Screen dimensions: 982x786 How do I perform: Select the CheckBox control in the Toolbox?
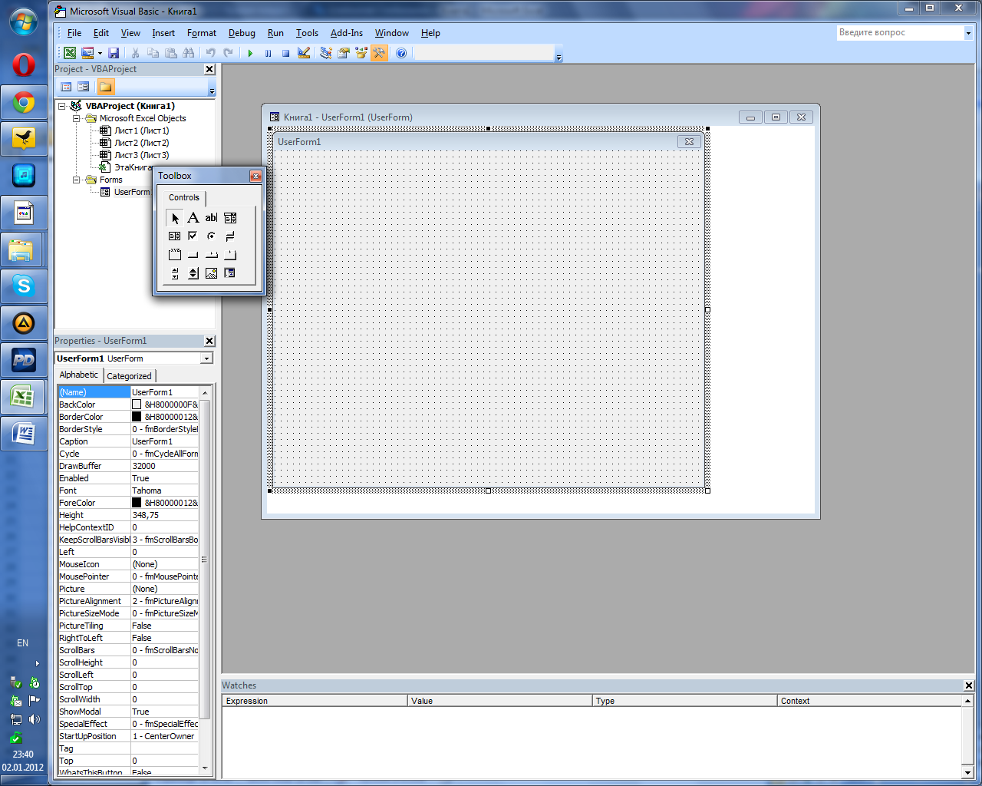coord(193,236)
